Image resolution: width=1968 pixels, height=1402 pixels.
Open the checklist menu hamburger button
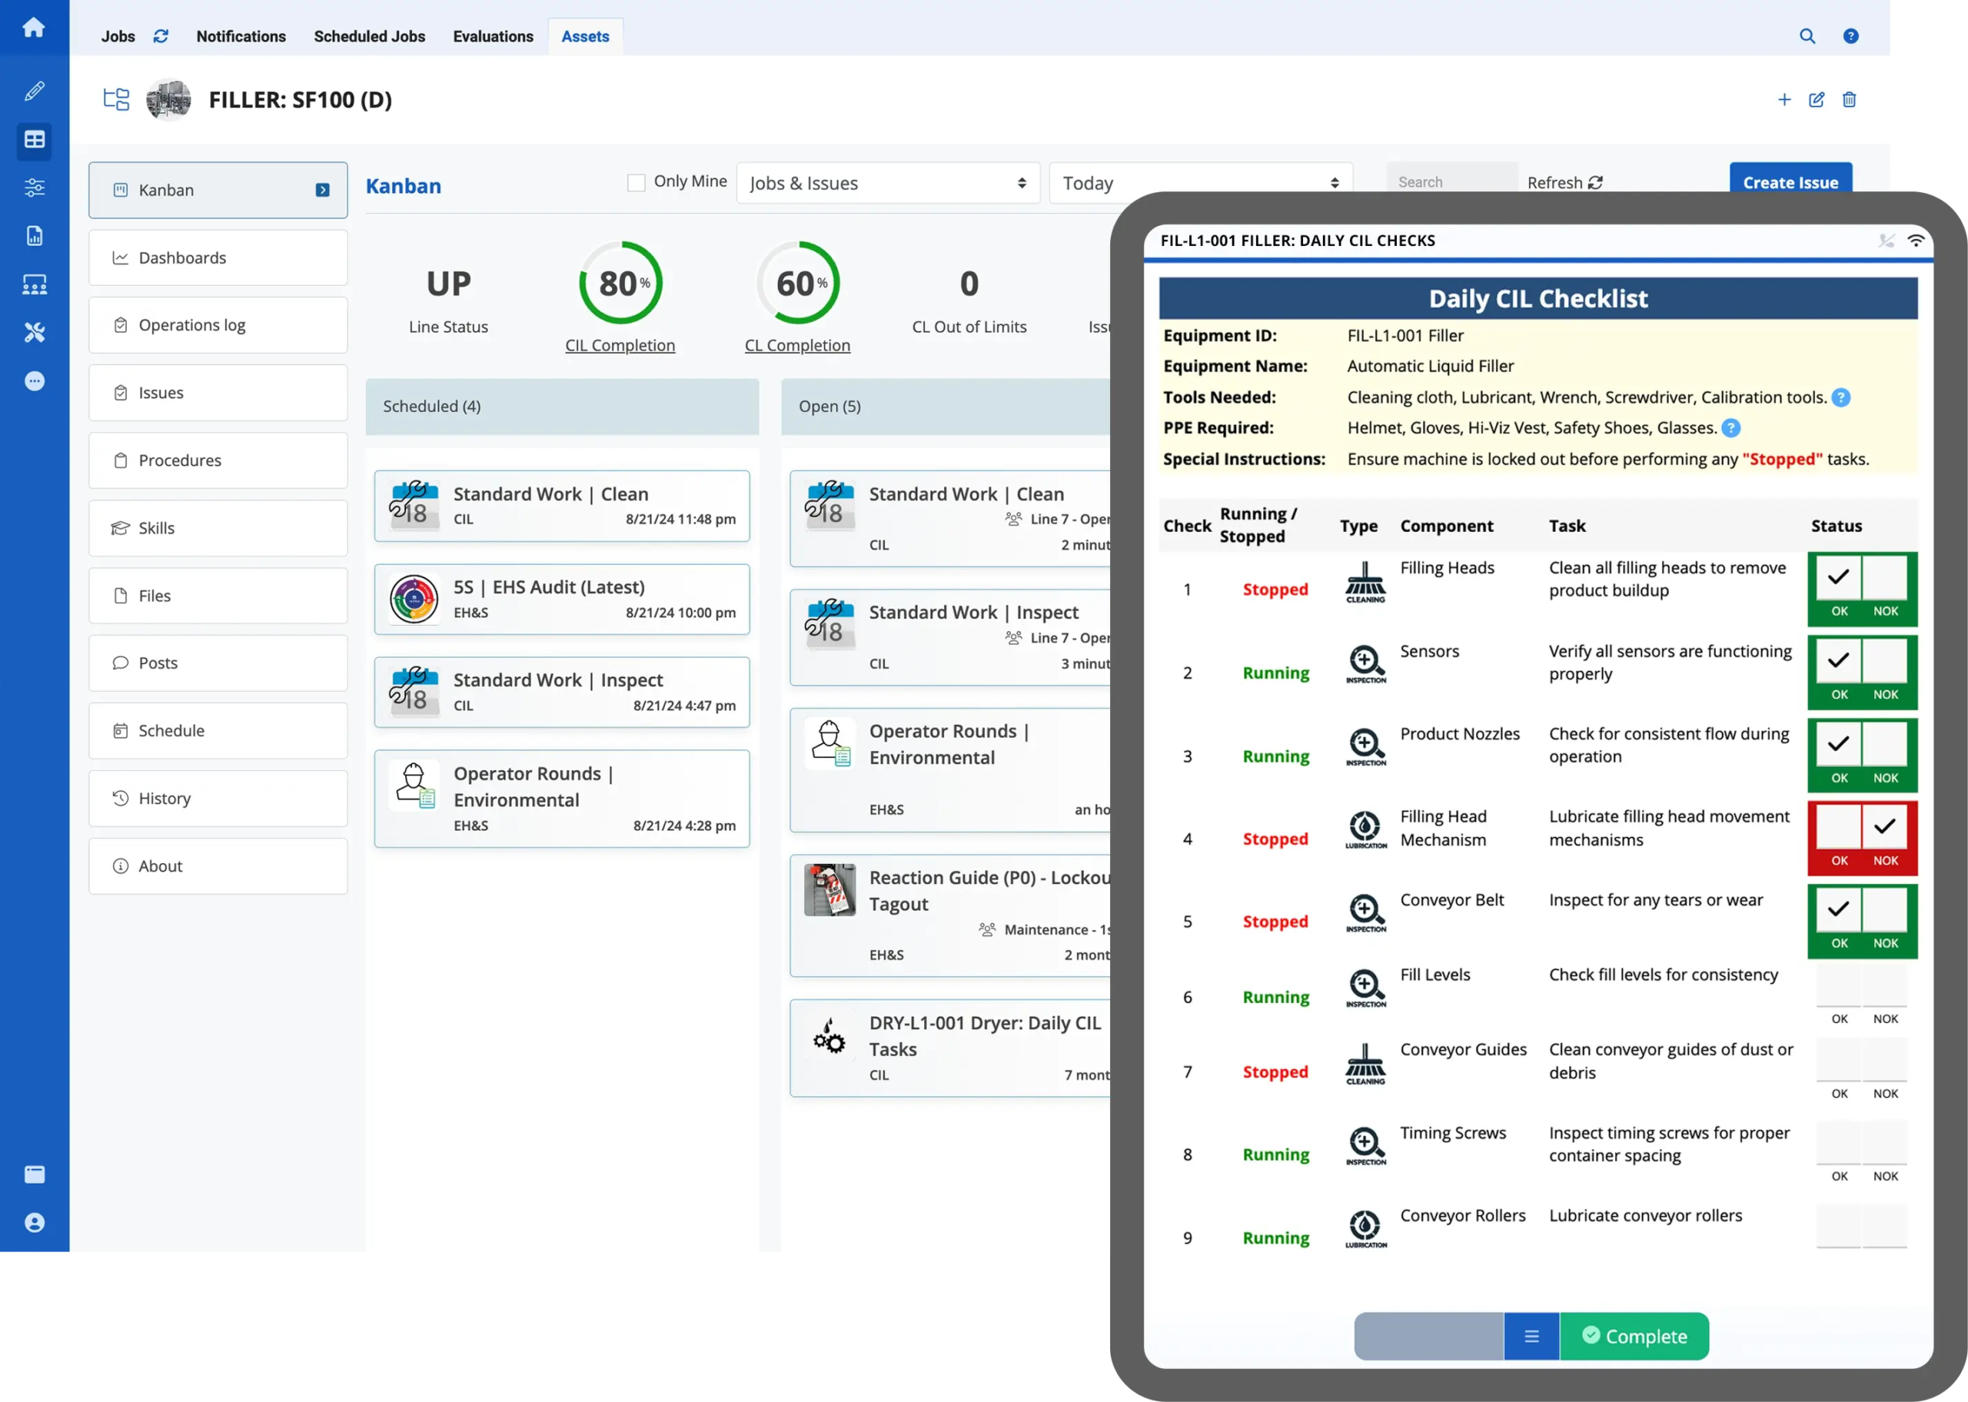[1531, 1337]
